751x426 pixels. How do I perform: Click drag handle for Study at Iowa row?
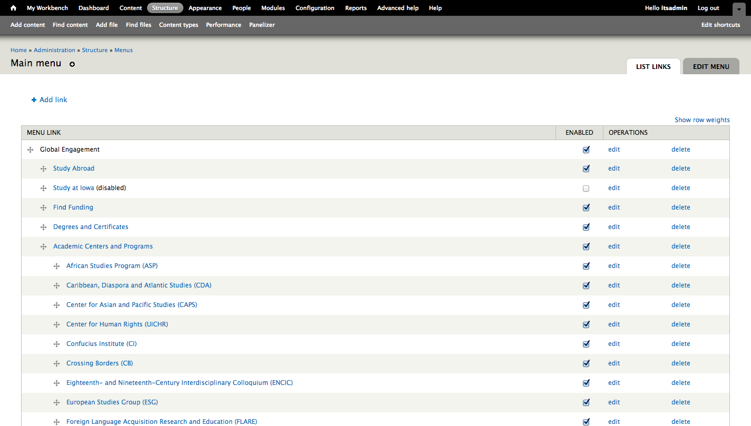43,189
